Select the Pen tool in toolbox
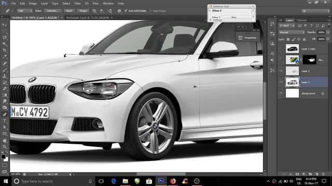The image size is (332, 186). pyautogui.click(x=5, y=115)
